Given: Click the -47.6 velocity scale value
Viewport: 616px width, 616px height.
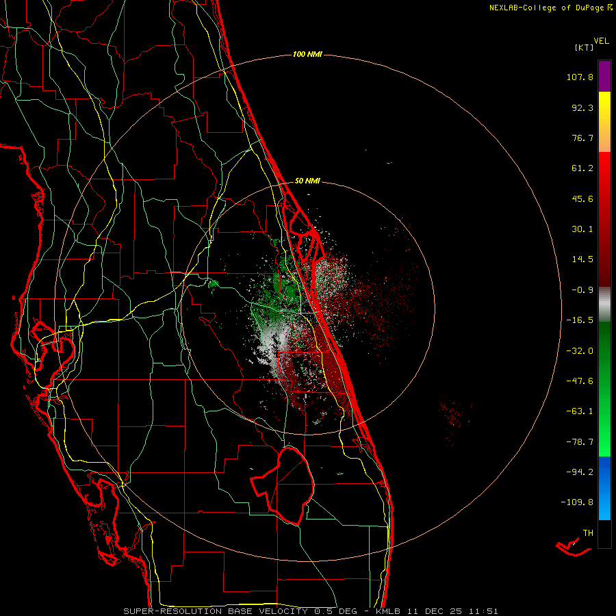Looking at the screenshot, I should pos(580,381).
